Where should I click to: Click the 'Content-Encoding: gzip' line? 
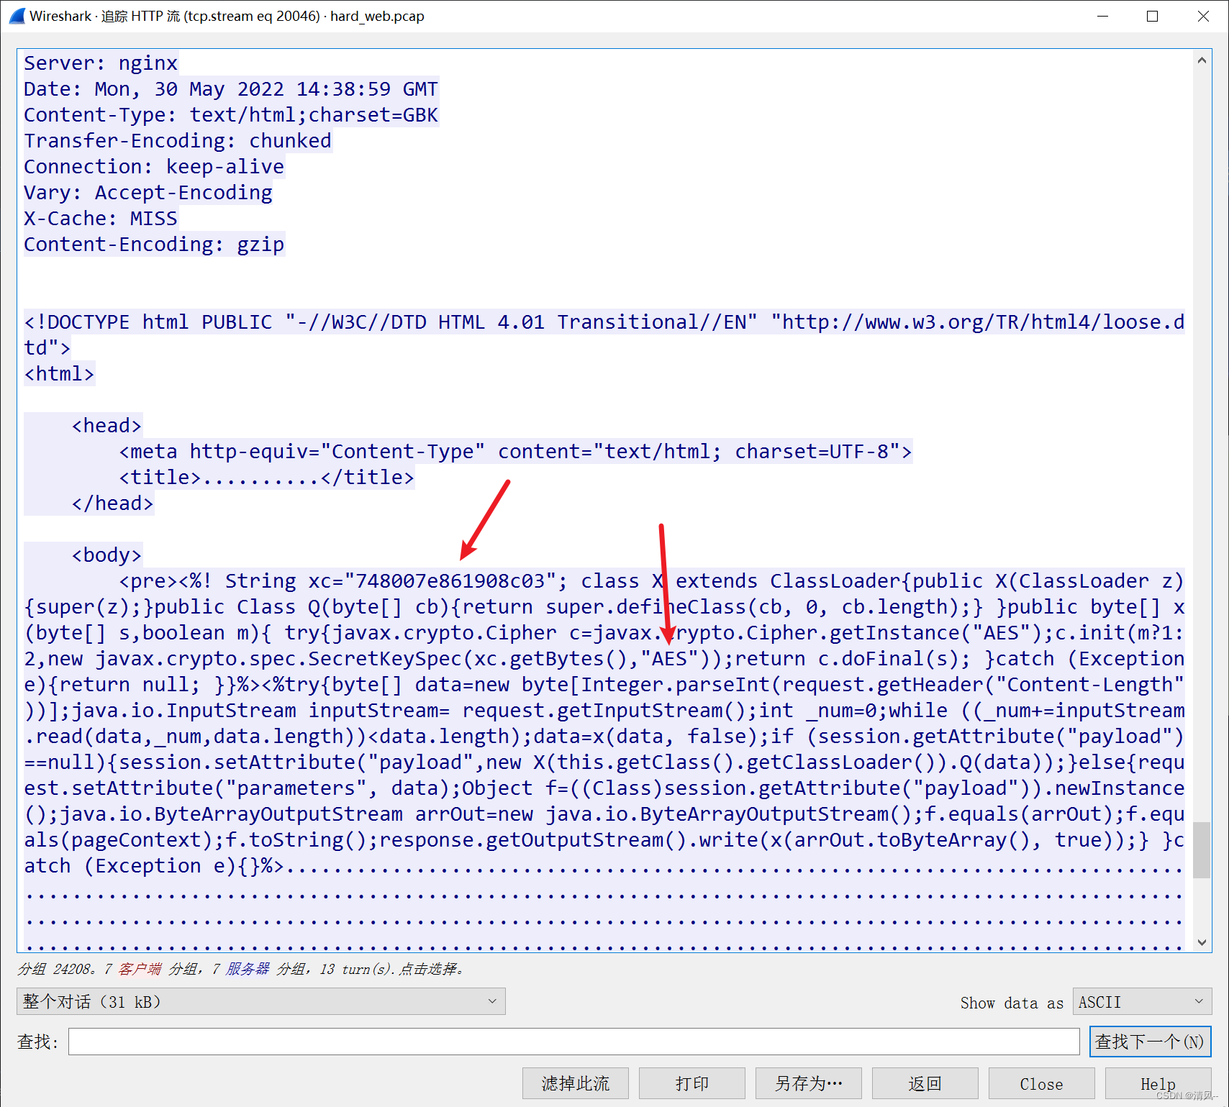coord(154,245)
